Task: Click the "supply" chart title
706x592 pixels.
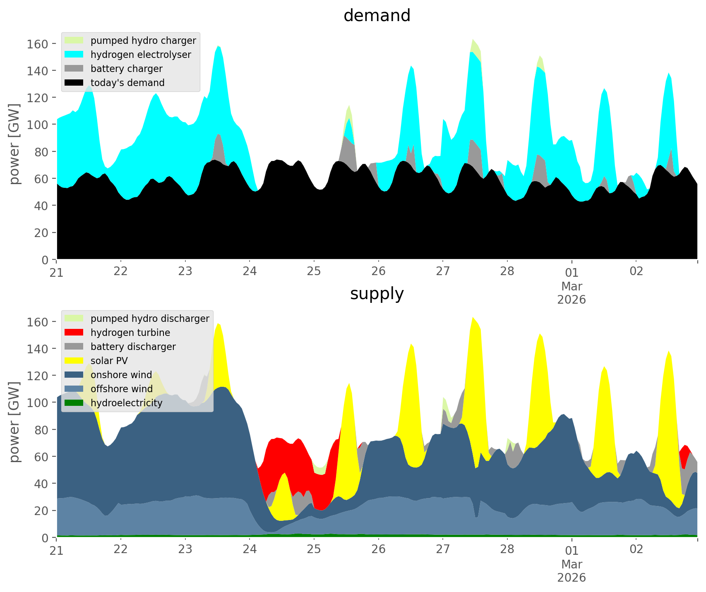Action: coord(377,294)
